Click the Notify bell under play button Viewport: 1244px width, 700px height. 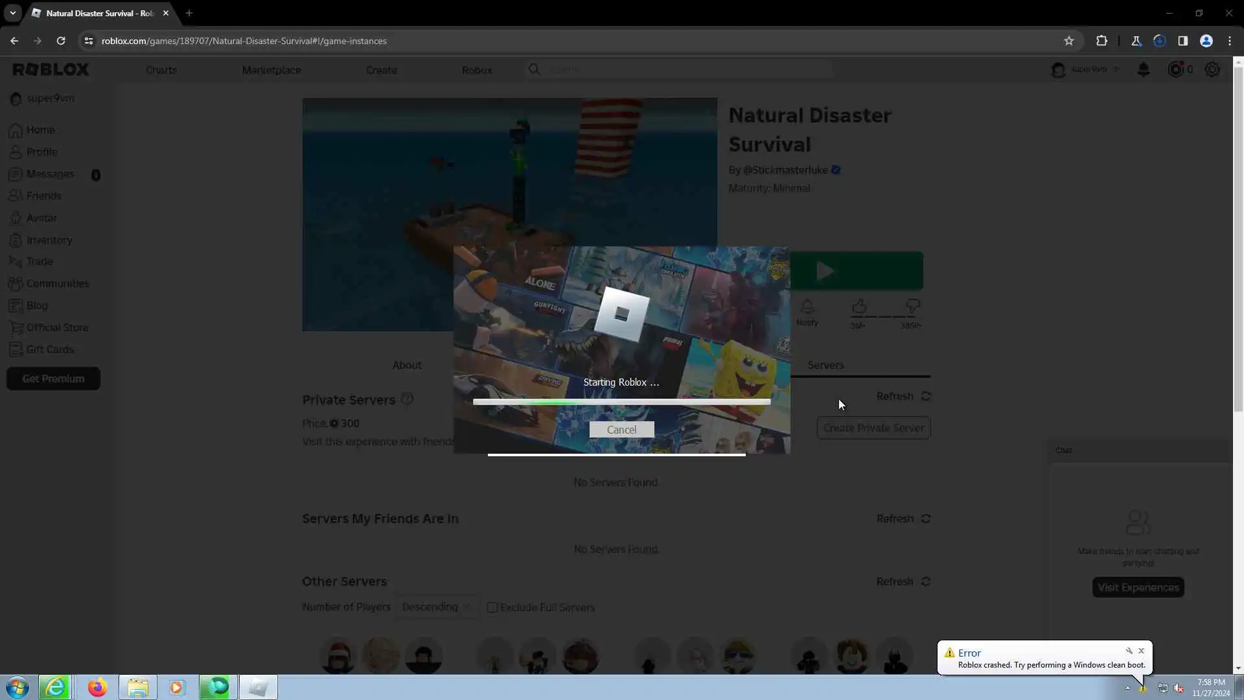[807, 307]
